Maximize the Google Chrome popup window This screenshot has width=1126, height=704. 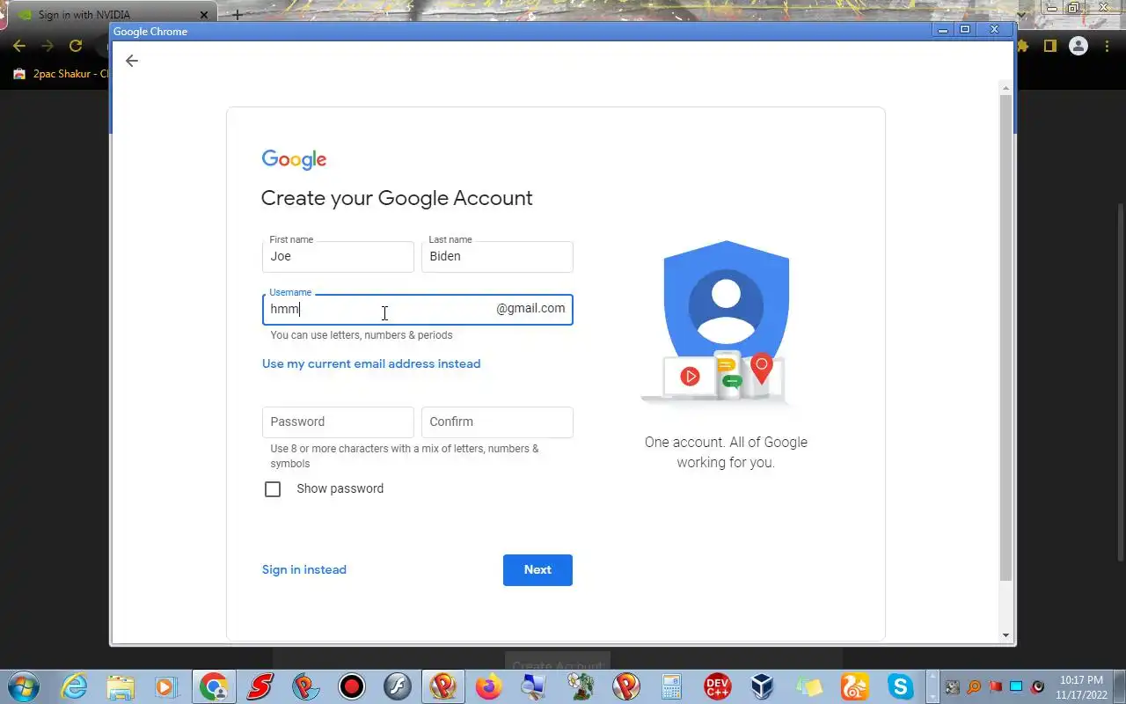pos(965,30)
